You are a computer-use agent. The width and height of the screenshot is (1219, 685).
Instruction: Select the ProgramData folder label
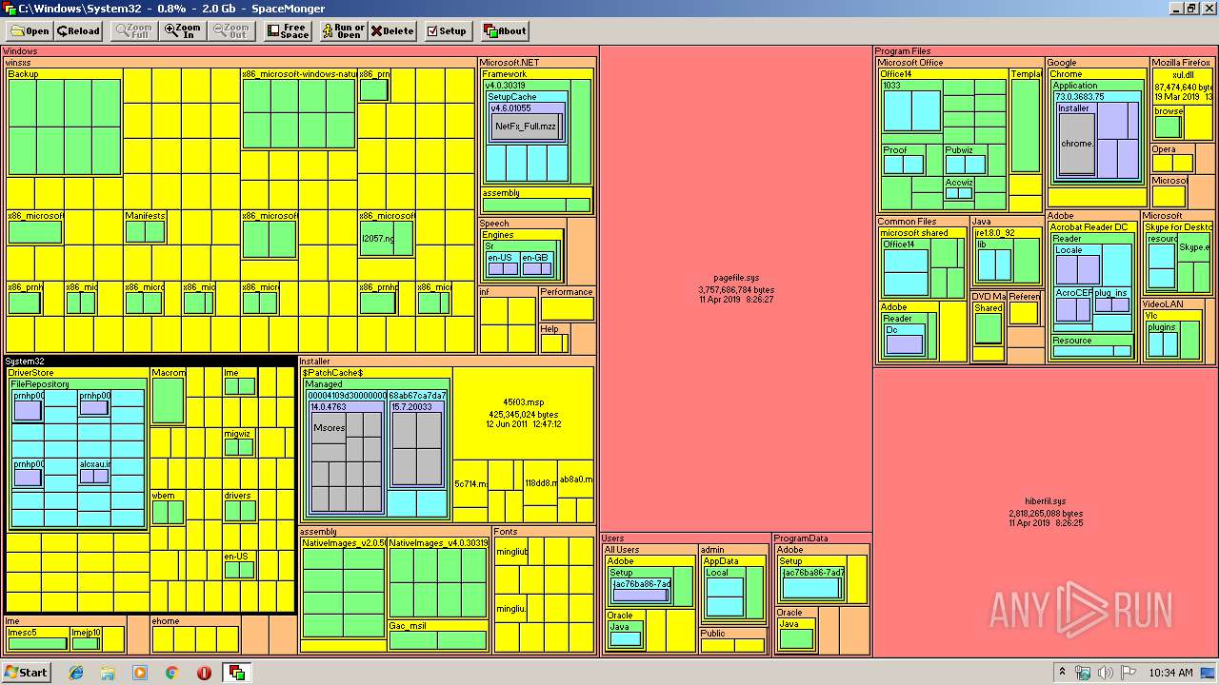[801, 538]
